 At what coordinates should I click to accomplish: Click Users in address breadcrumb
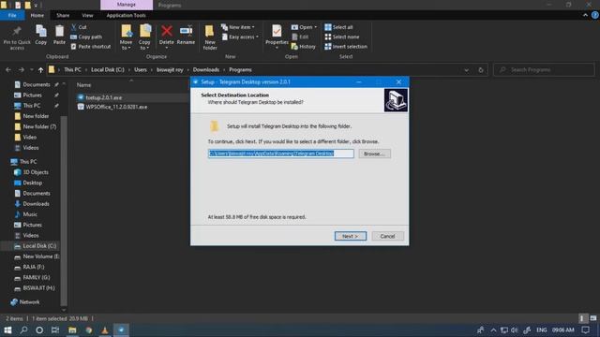click(x=141, y=70)
